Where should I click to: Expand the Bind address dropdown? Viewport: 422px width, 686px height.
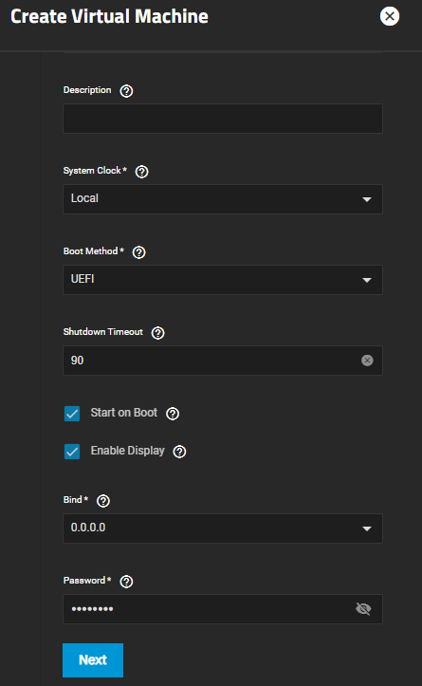pyautogui.click(x=223, y=528)
